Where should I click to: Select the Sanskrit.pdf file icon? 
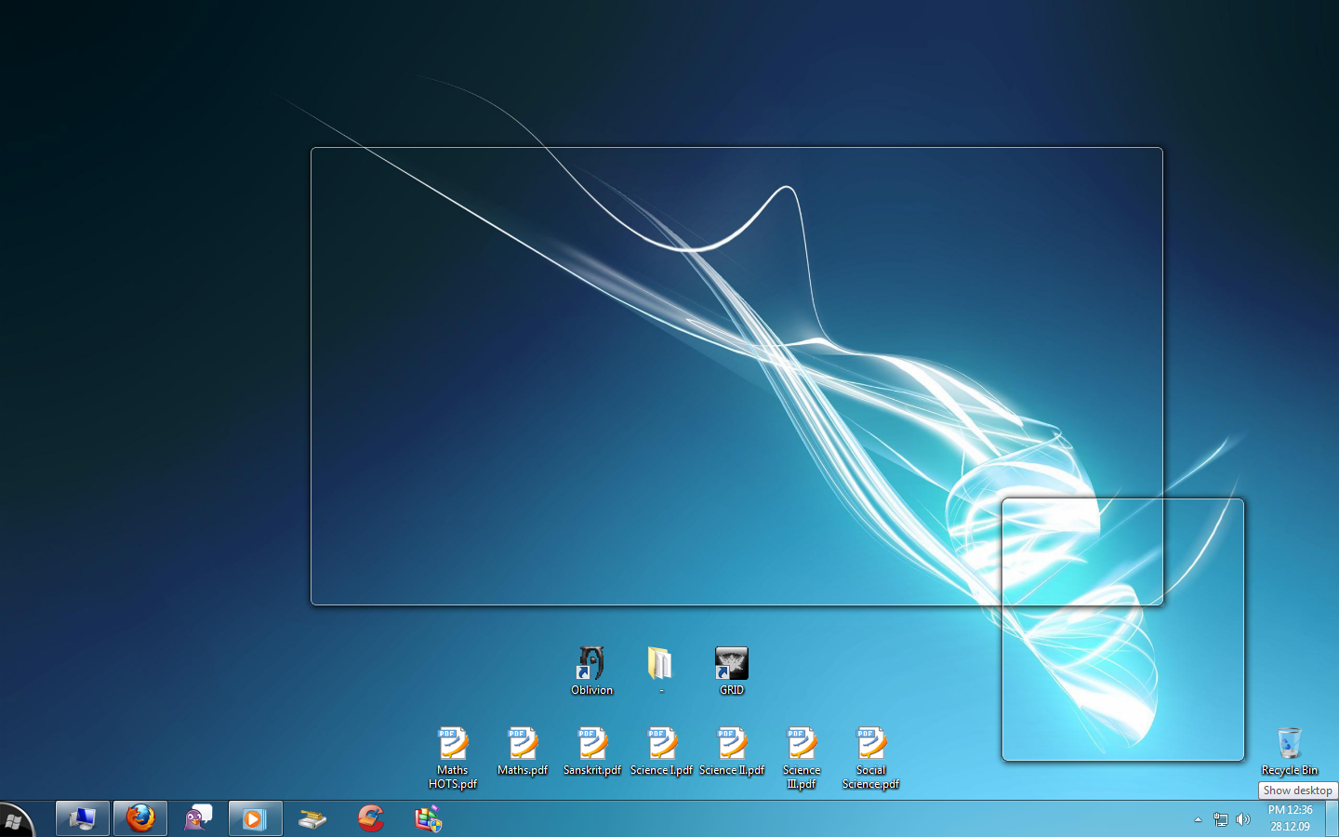[x=592, y=751]
